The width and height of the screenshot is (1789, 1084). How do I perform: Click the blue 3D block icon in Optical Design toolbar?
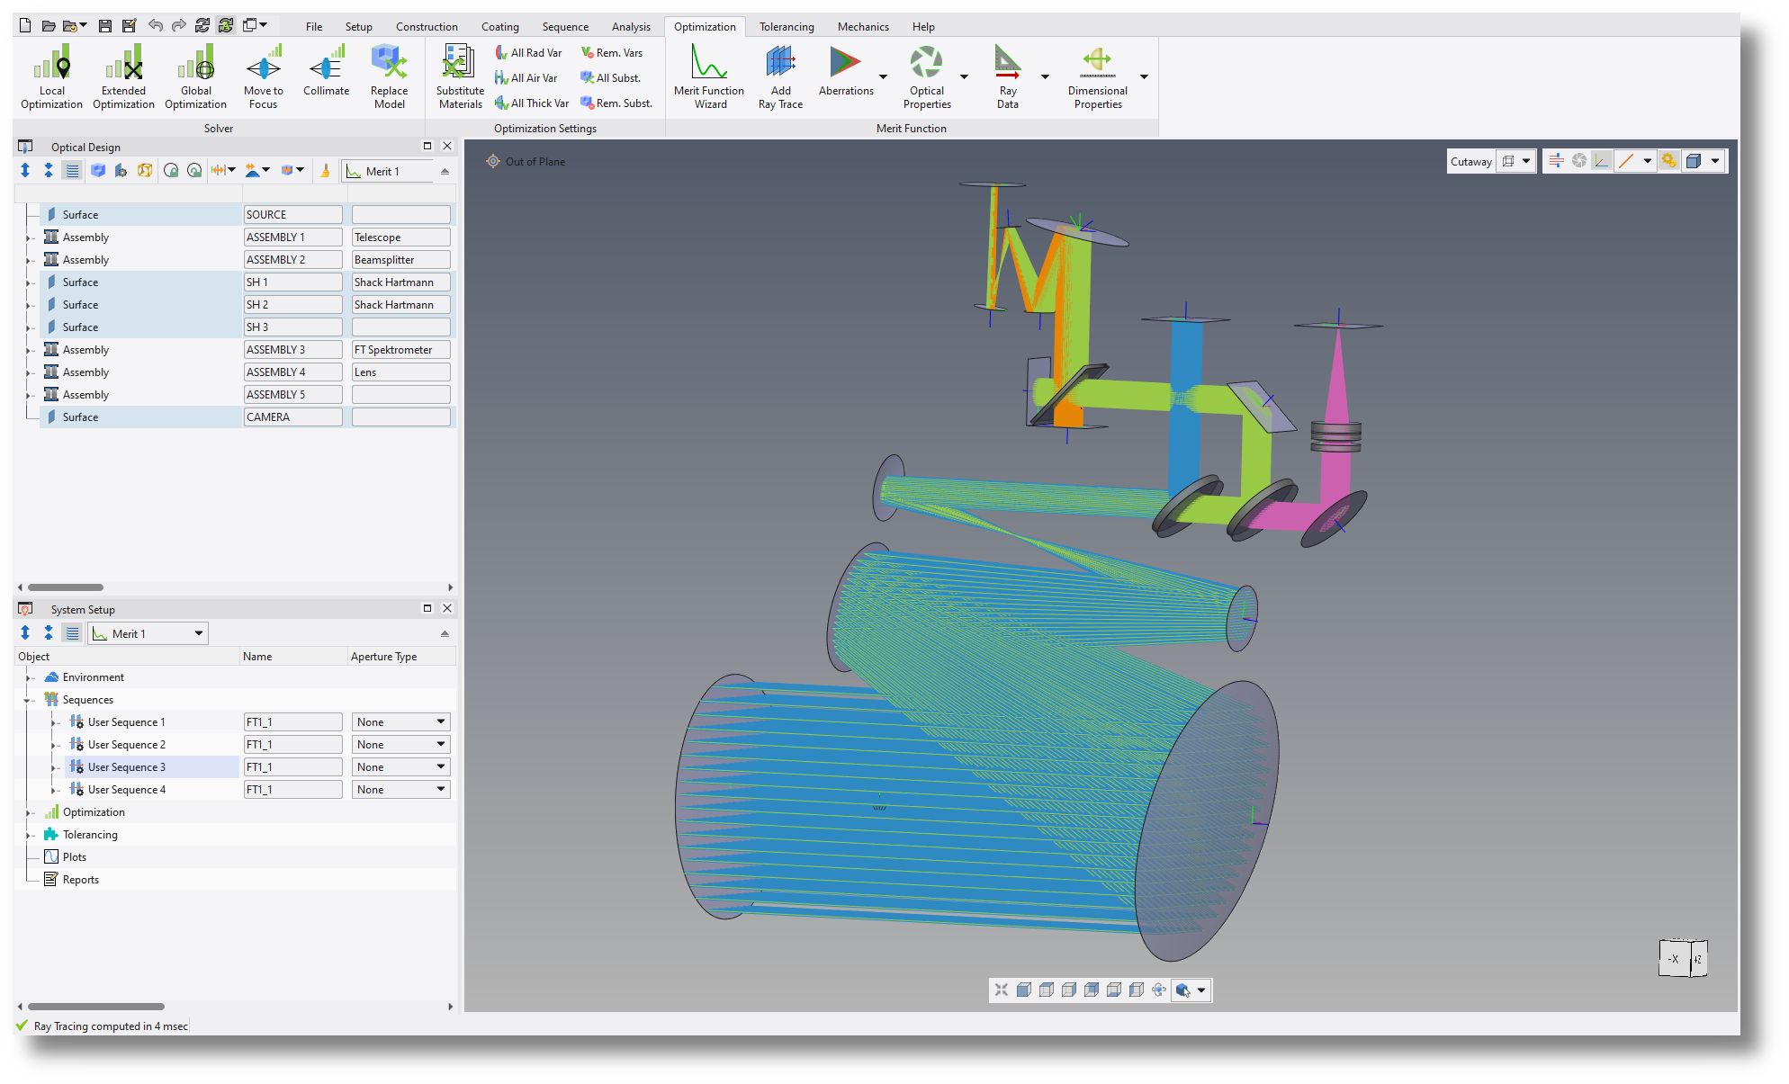click(98, 170)
